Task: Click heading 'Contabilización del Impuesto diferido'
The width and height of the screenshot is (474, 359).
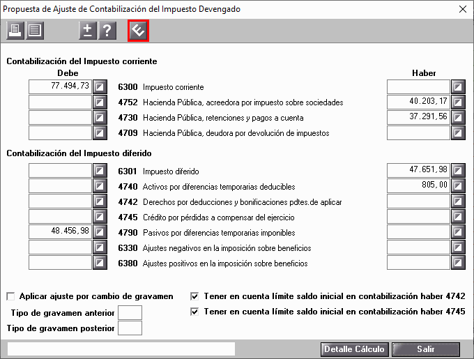Action: 79,153
